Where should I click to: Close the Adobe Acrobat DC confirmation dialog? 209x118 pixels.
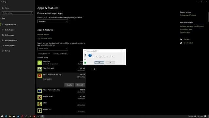[x=121, y=51]
